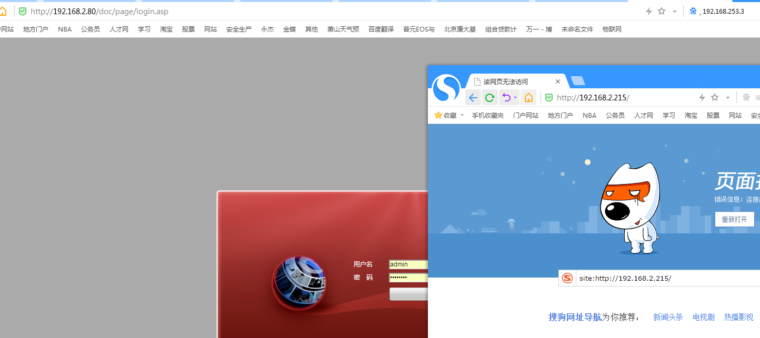Open 永杰 bookmark in back window
760x338 pixels.
[x=267, y=29]
